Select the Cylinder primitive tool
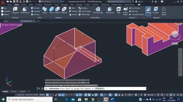 6,11
